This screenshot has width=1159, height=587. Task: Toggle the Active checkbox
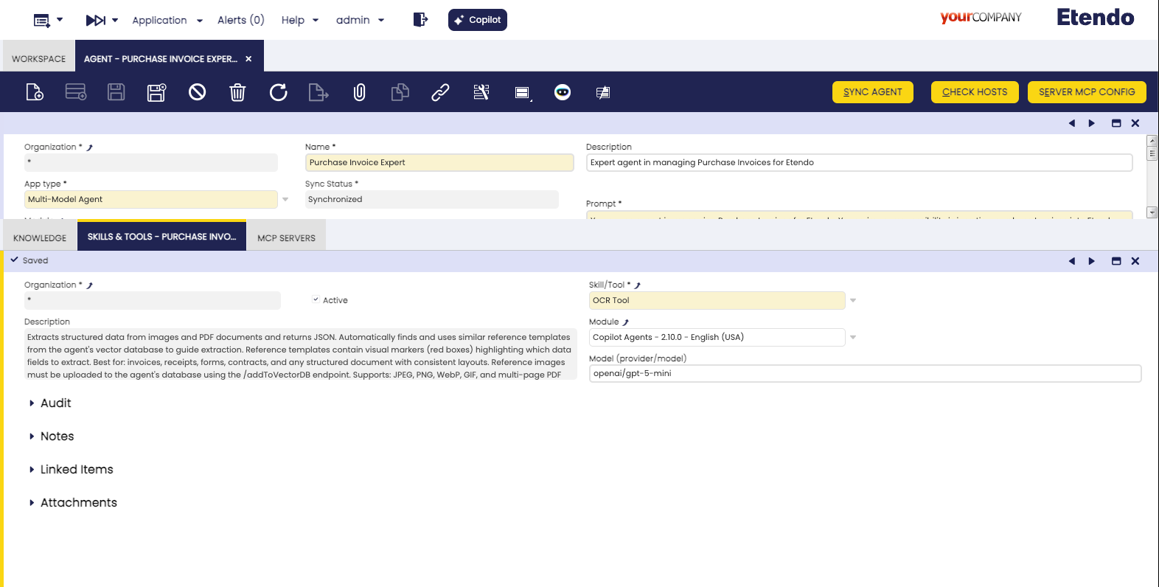tap(316, 300)
